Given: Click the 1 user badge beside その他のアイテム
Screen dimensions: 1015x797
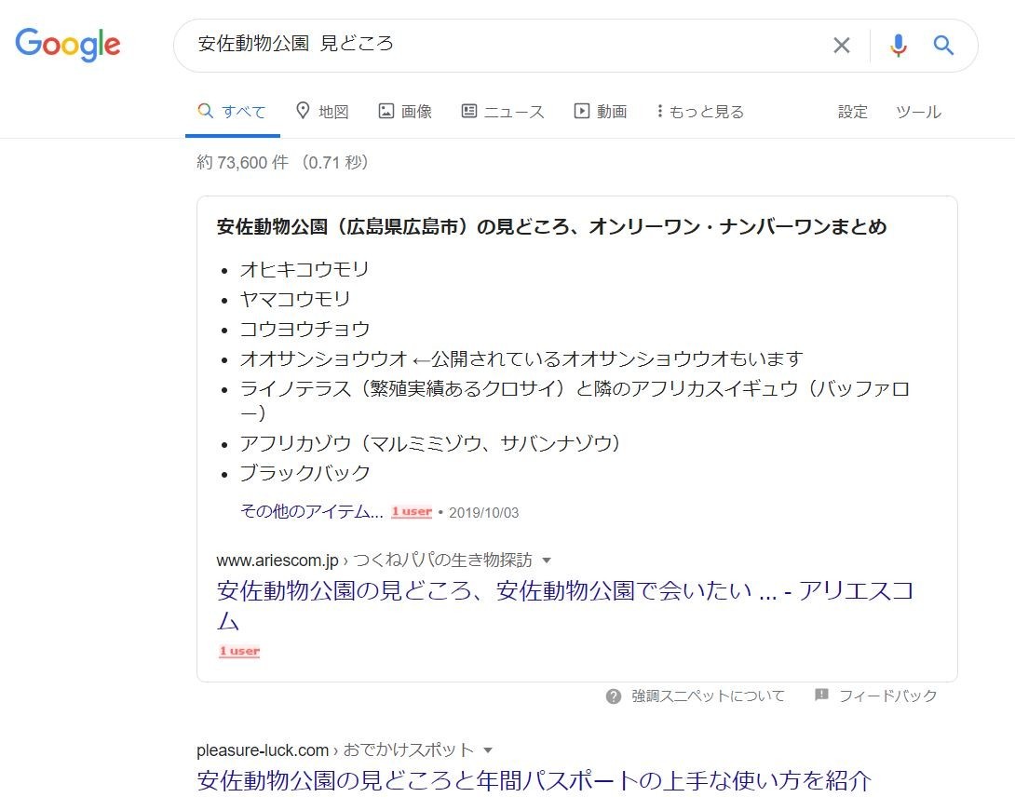Looking at the screenshot, I should [411, 511].
